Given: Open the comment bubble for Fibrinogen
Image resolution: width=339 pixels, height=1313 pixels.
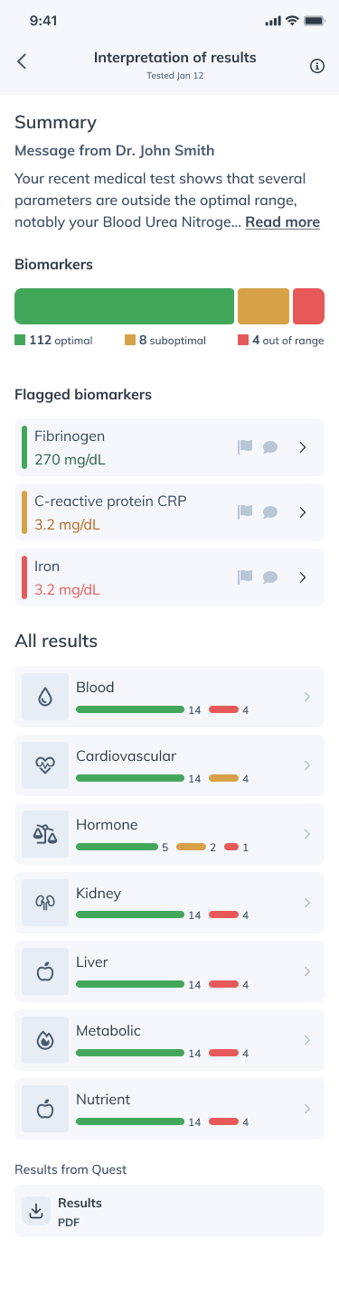Looking at the screenshot, I should pos(270,447).
